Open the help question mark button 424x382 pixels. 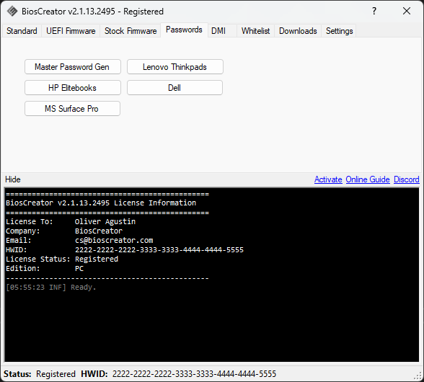374,11
